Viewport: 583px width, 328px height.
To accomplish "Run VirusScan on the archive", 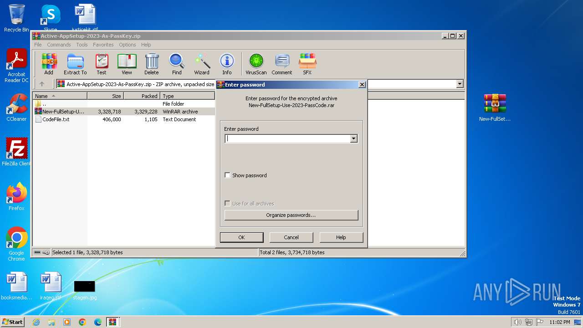I will coord(256,64).
